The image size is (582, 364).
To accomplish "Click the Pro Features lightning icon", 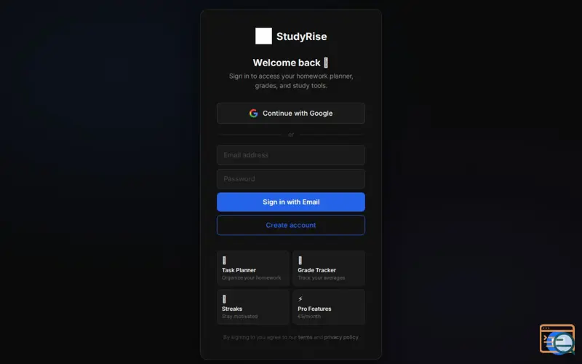I will pos(300,298).
